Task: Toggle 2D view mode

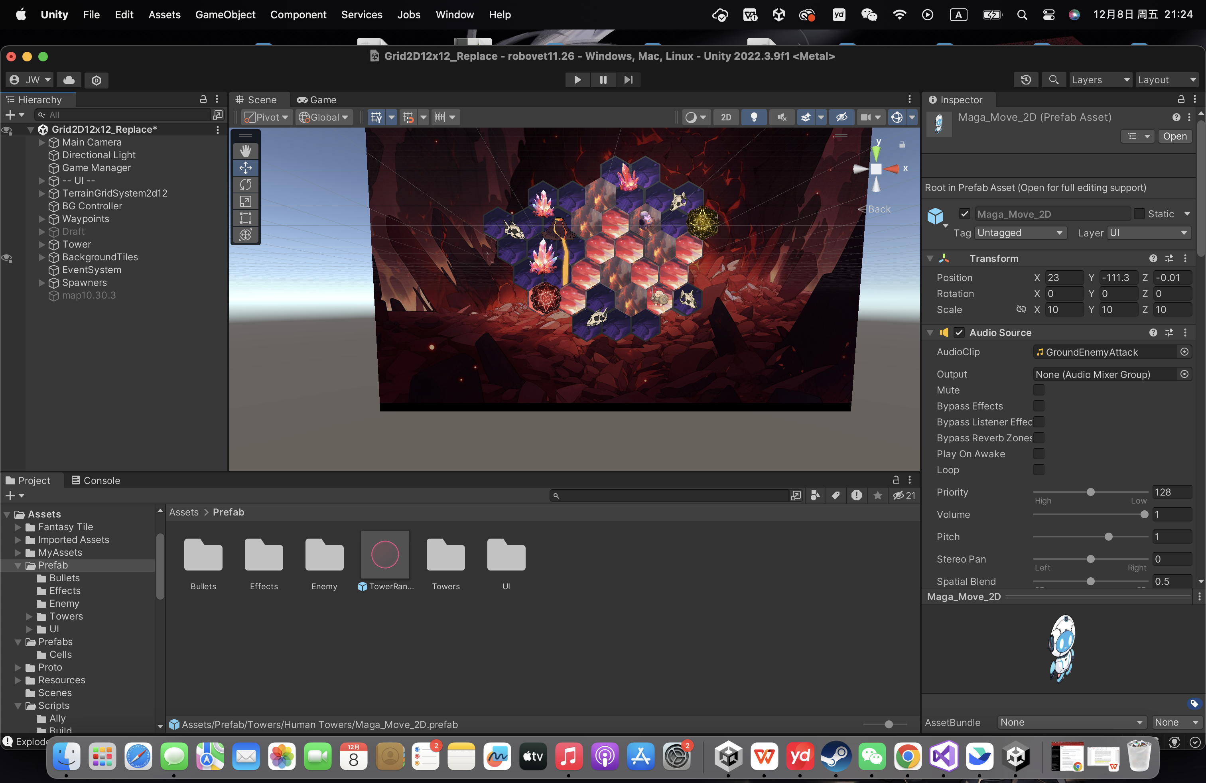Action: [726, 117]
